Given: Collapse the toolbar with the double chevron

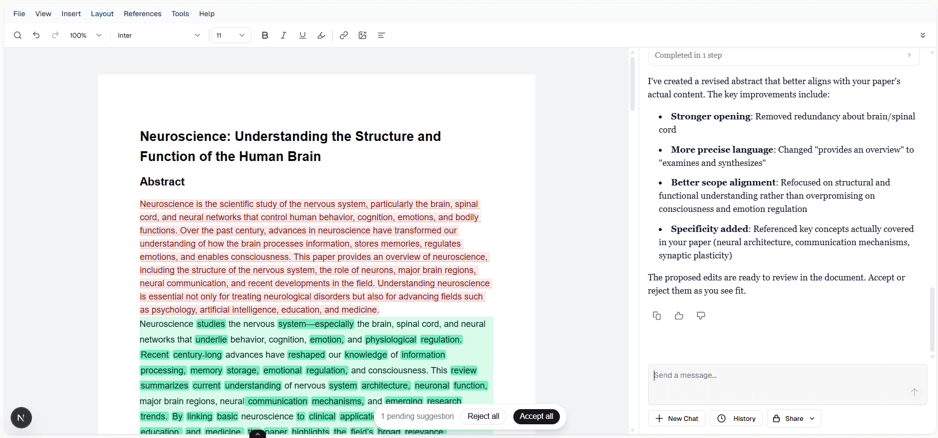Looking at the screenshot, I should pos(923,35).
